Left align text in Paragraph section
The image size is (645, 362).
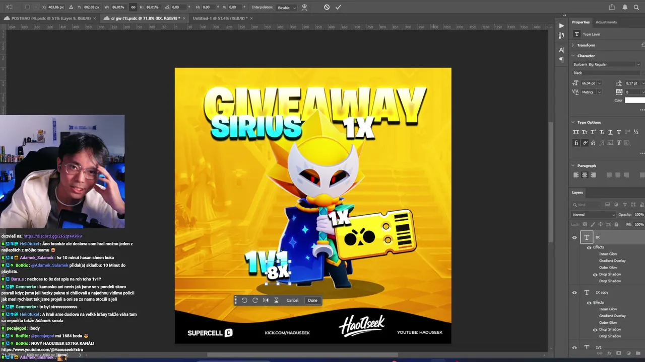pos(576,175)
